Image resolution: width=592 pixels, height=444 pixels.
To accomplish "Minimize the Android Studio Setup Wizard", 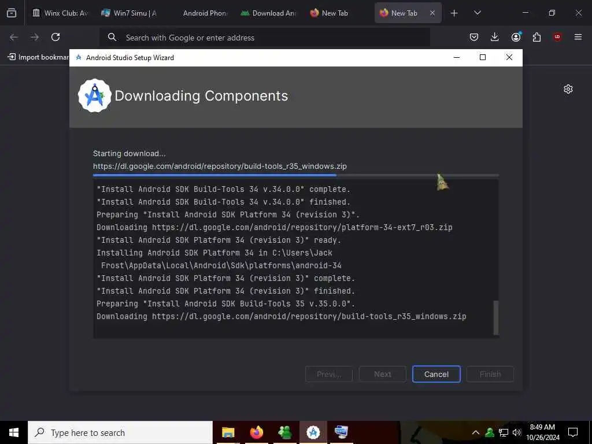I will click(x=457, y=57).
